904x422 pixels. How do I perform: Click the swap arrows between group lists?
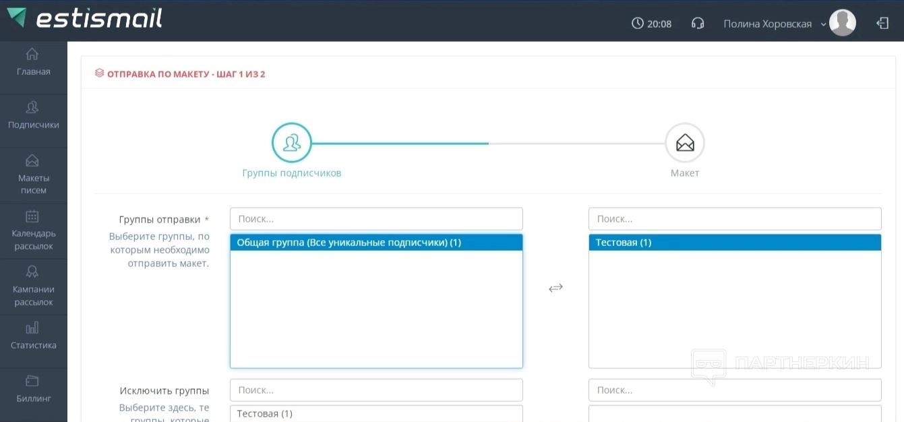click(x=555, y=288)
